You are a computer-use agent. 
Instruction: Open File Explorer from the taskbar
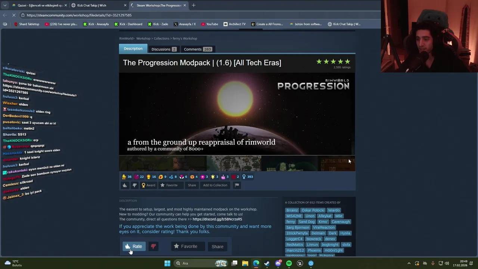click(x=245, y=263)
